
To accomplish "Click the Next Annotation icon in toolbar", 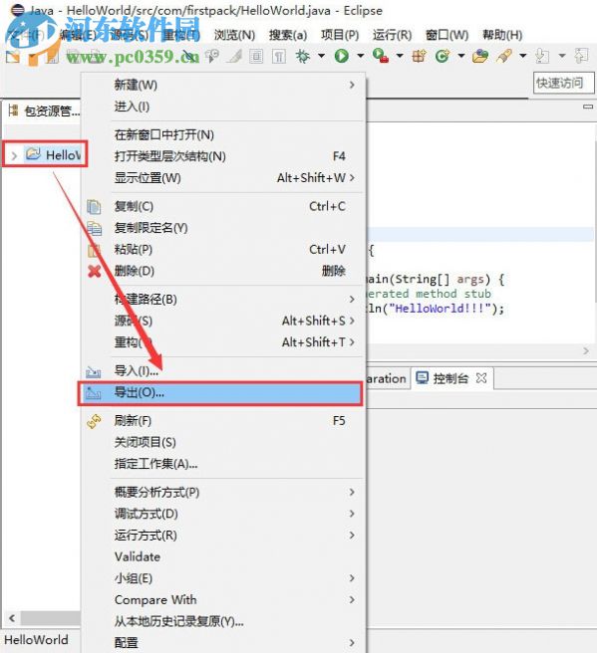I will pyautogui.click(x=542, y=56).
